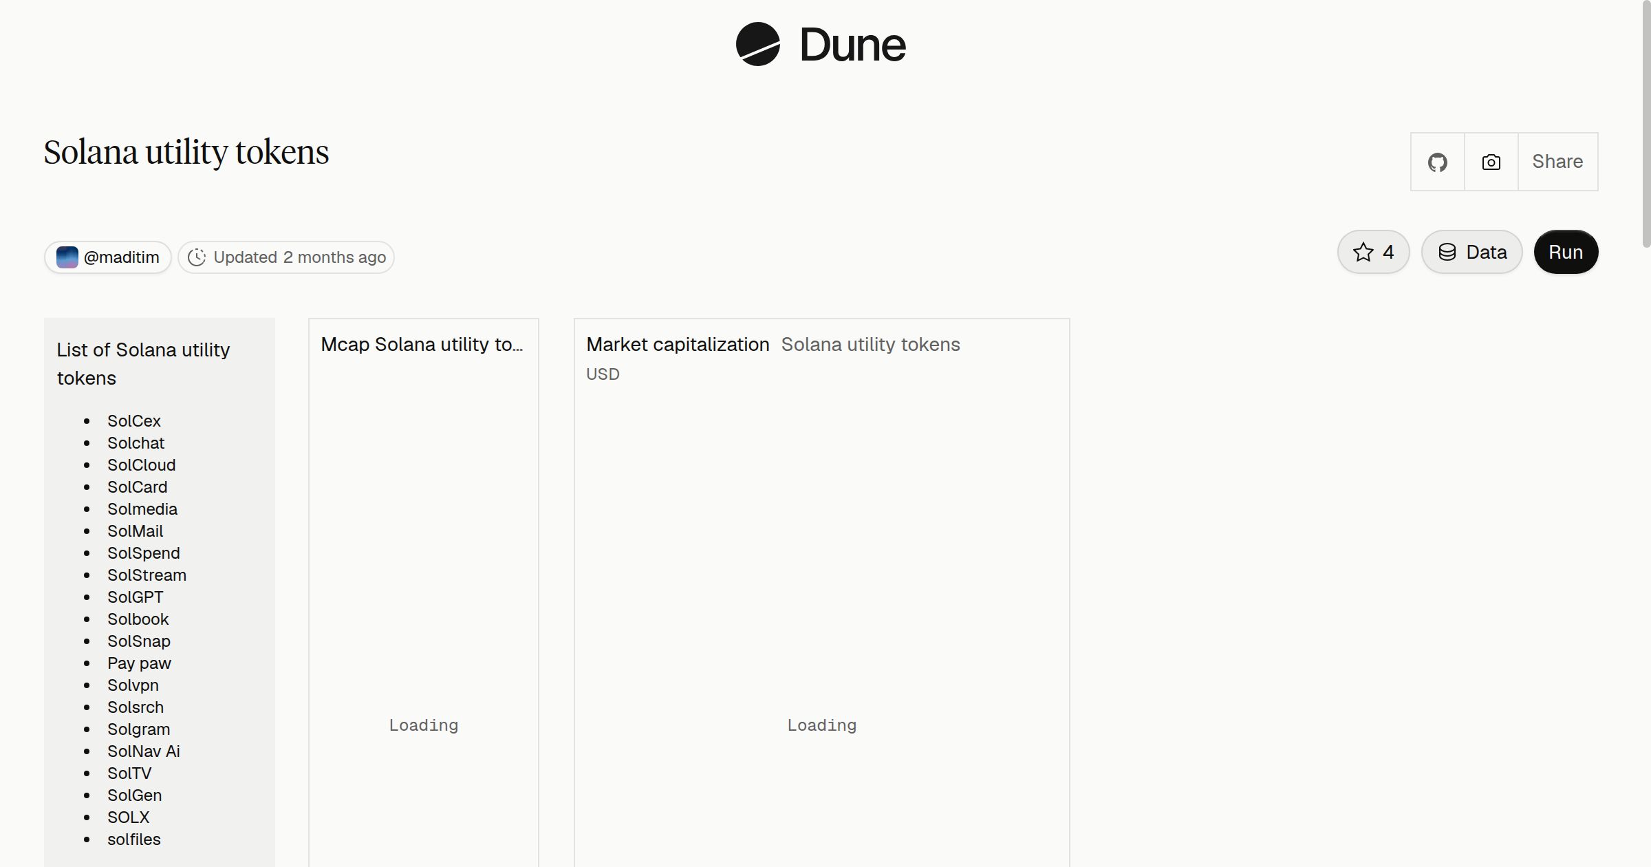Select Solvpn in the token list
Viewport: 1651px width, 867px height.
click(133, 685)
